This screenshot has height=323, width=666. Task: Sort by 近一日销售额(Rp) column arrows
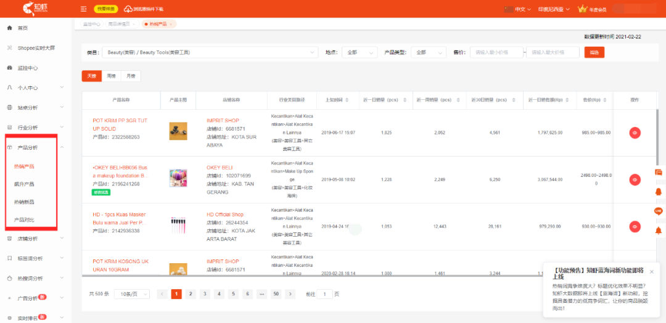click(569, 100)
